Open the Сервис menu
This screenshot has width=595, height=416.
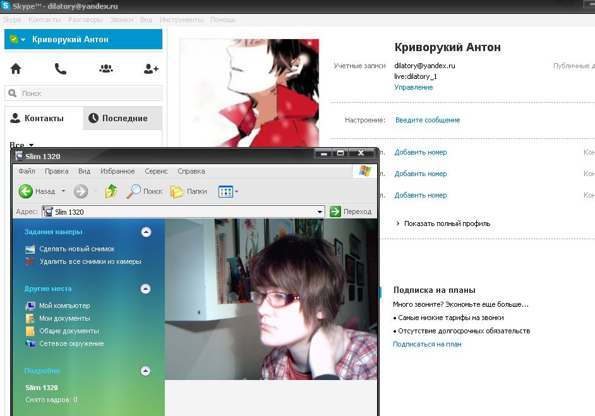(156, 172)
